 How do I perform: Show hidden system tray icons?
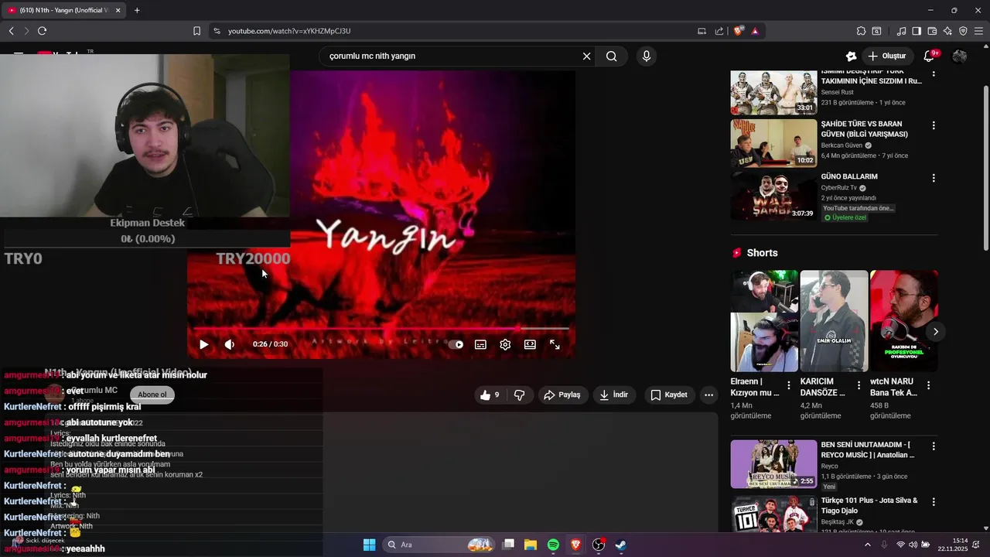coord(867,545)
